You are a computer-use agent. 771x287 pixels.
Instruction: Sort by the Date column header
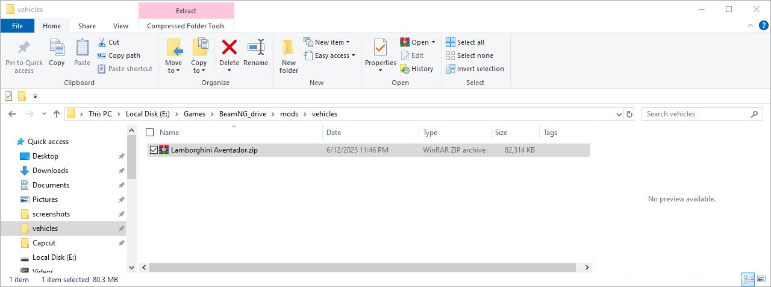coord(371,133)
